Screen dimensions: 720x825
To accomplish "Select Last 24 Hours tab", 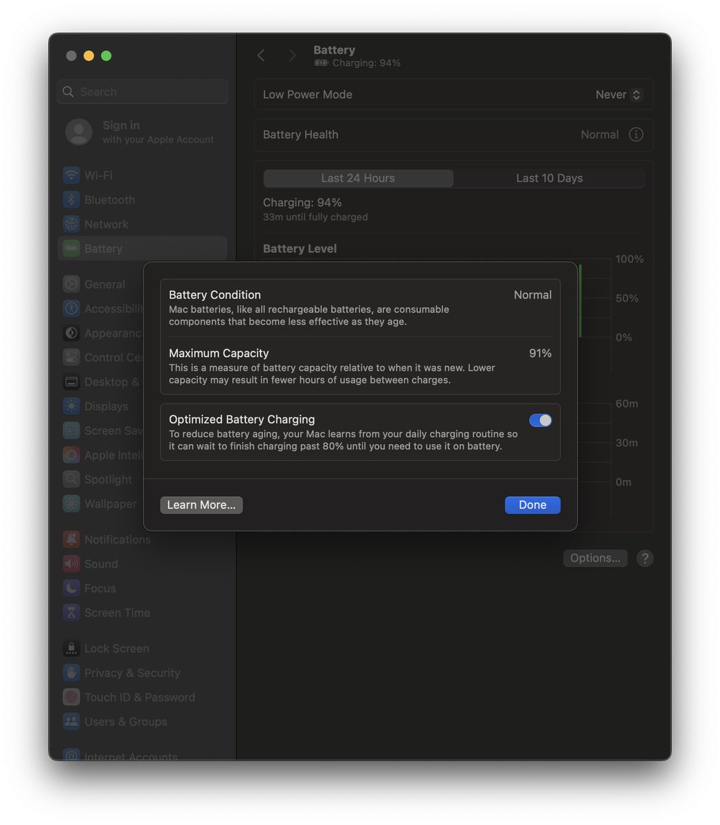I will 358,179.
